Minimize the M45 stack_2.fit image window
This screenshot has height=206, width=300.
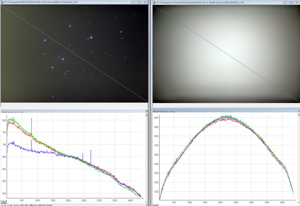point(133,2)
